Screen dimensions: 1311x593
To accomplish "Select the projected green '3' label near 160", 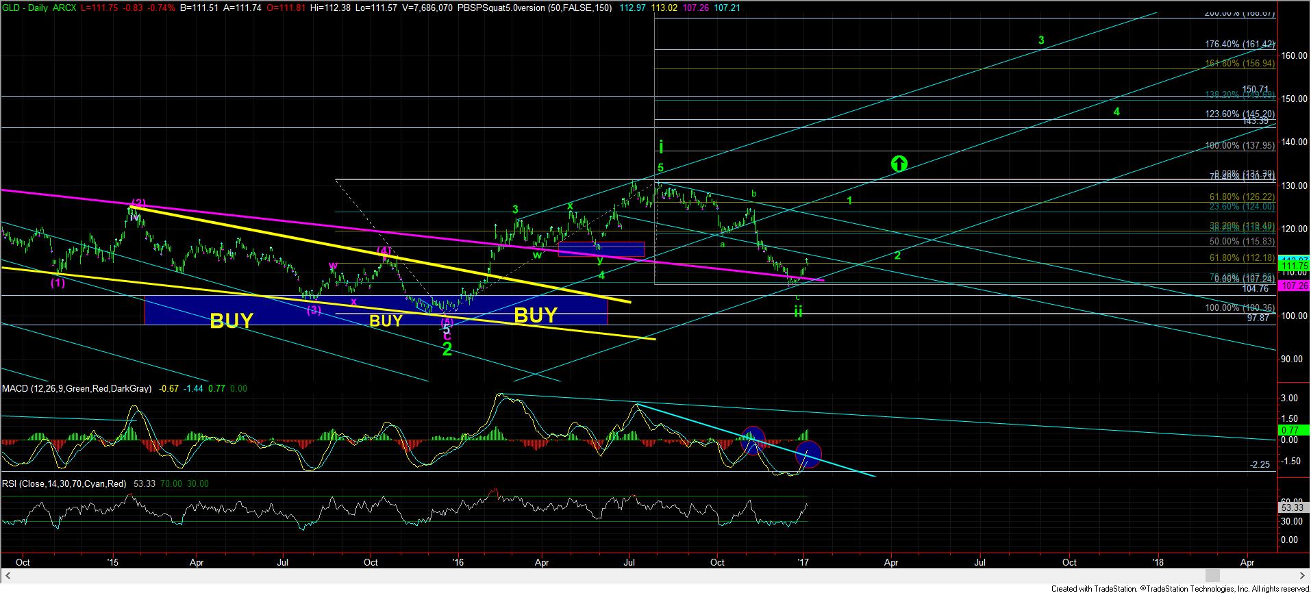I will pos(1041,40).
